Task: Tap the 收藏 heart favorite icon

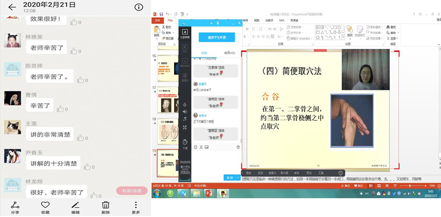Action: pyautogui.click(x=45, y=204)
